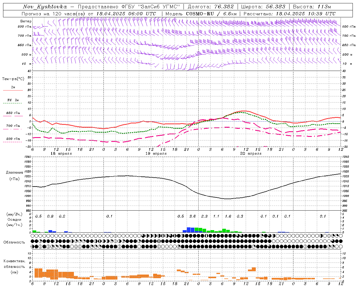Viewport: 357px width, 286px height.
Task: Click the precipitation value '2.3'
Action: pos(204,216)
